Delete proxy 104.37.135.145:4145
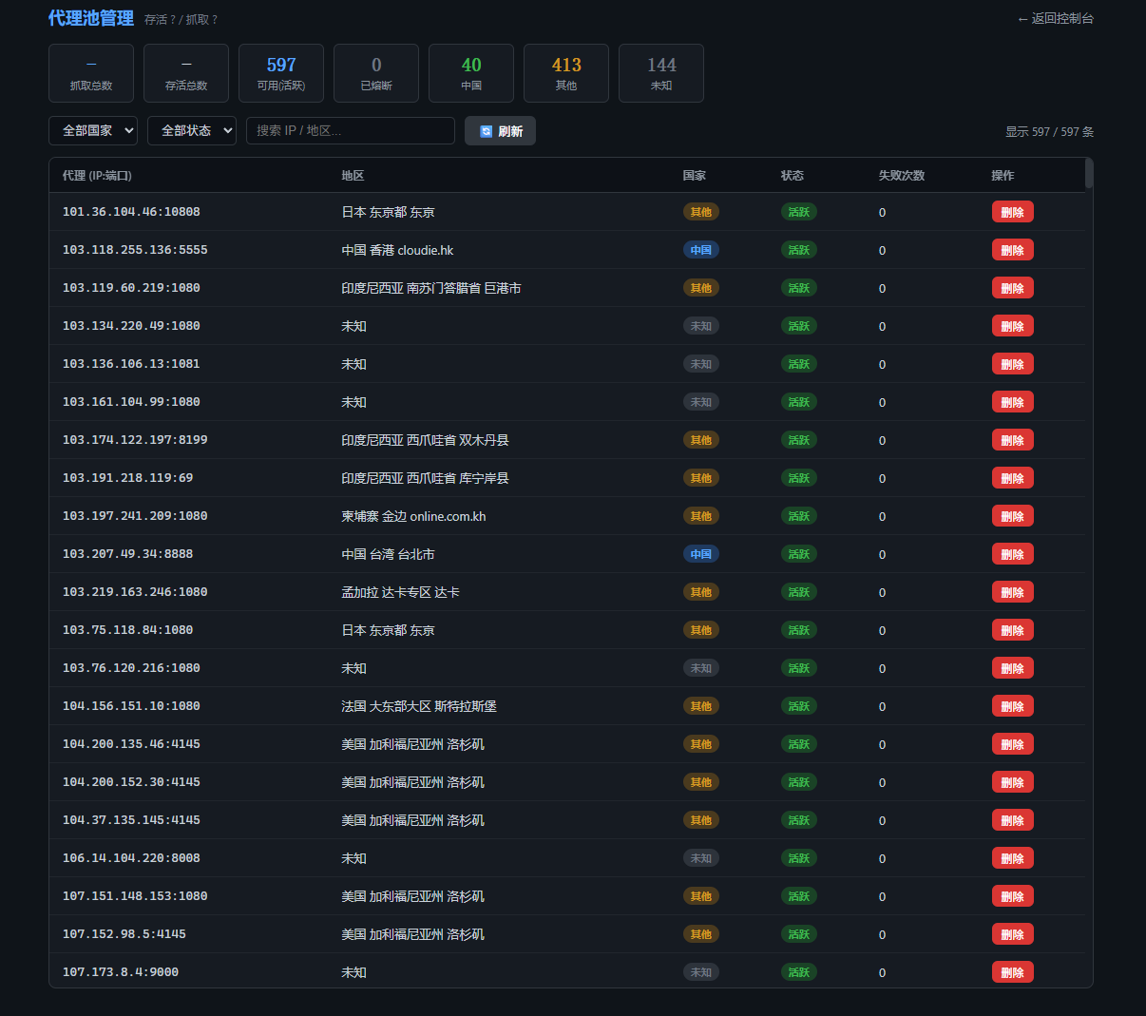Image resolution: width=1146 pixels, height=1016 pixels. point(1013,820)
